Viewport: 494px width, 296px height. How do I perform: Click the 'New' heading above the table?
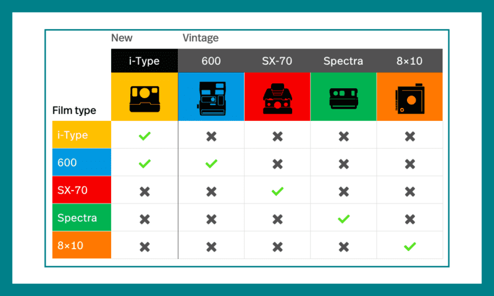point(122,38)
